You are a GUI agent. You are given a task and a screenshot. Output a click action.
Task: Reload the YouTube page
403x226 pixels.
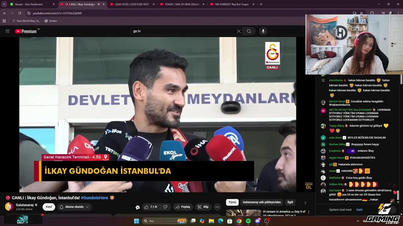[20, 13]
